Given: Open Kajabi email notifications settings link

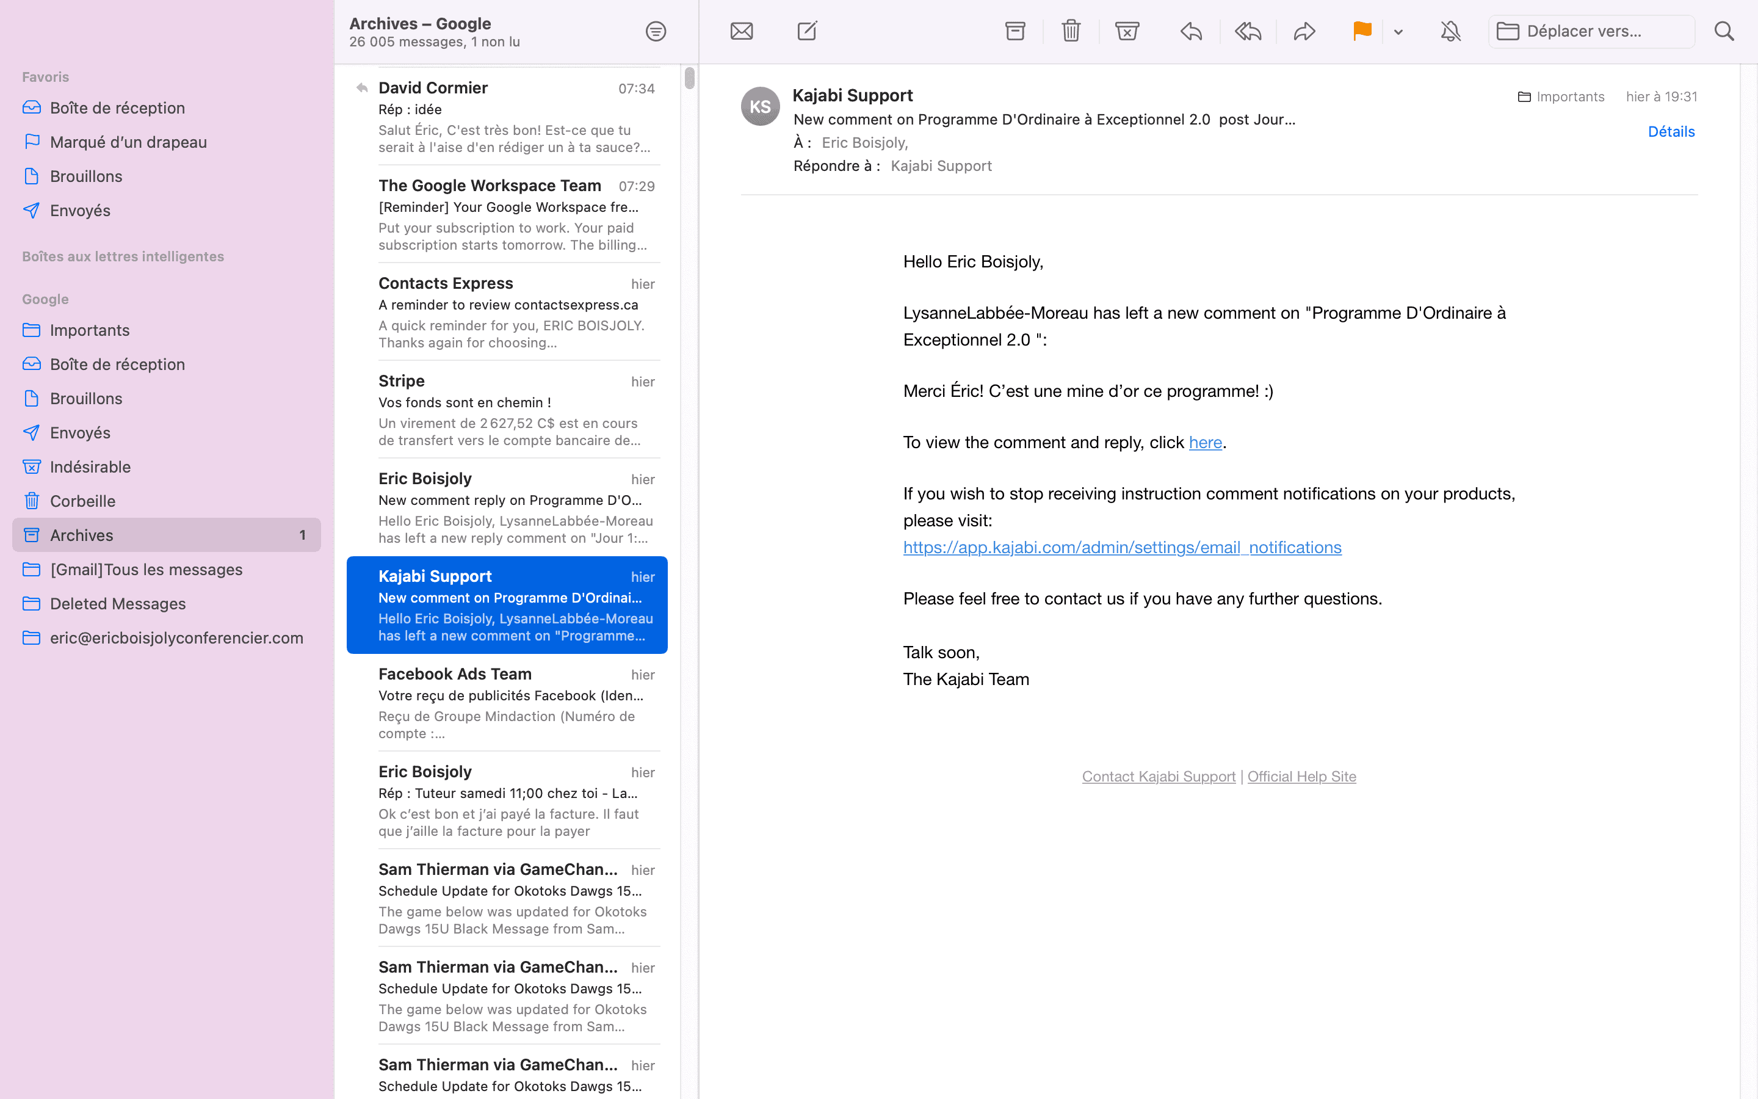Looking at the screenshot, I should pyautogui.click(x=1121, y=547).
